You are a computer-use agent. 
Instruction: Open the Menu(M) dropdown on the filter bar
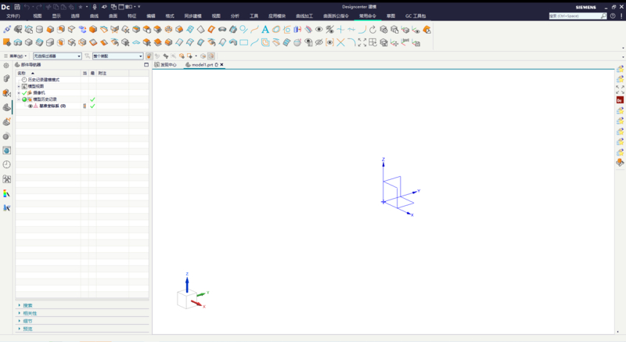tap(16, 56)
